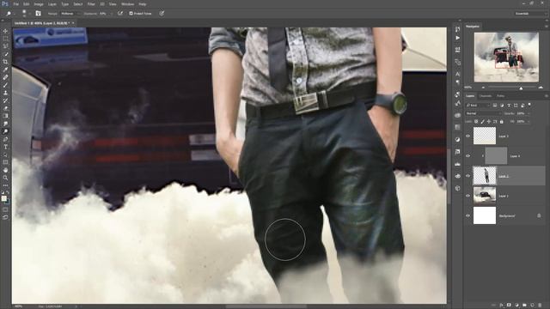Open the File menu
This screenshot has width=550, height=309.
click(15, 4)
